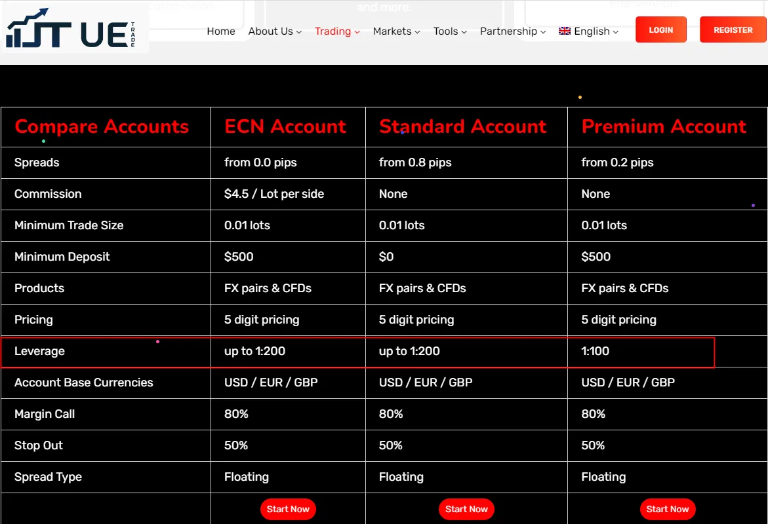
Task: Click the JT UE Trade logo
Action: tap(71, 29)
